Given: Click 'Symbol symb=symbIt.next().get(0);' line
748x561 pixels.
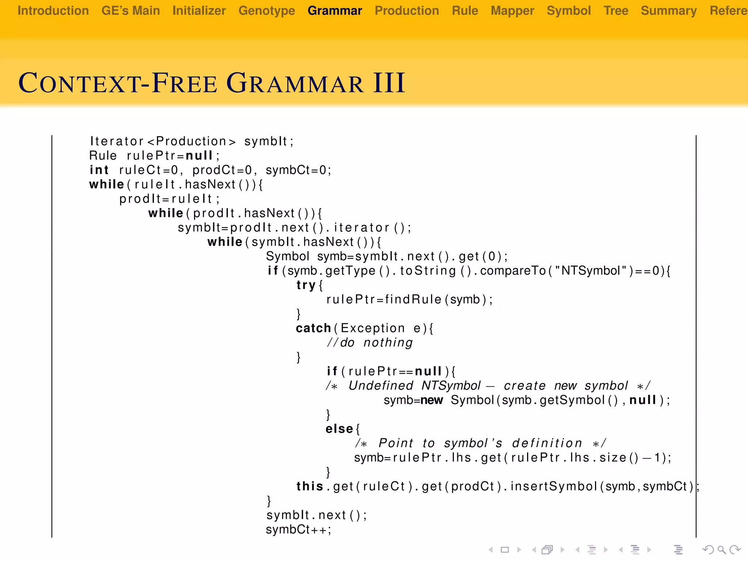Looking at the screenshot, I should coord(387,256).
